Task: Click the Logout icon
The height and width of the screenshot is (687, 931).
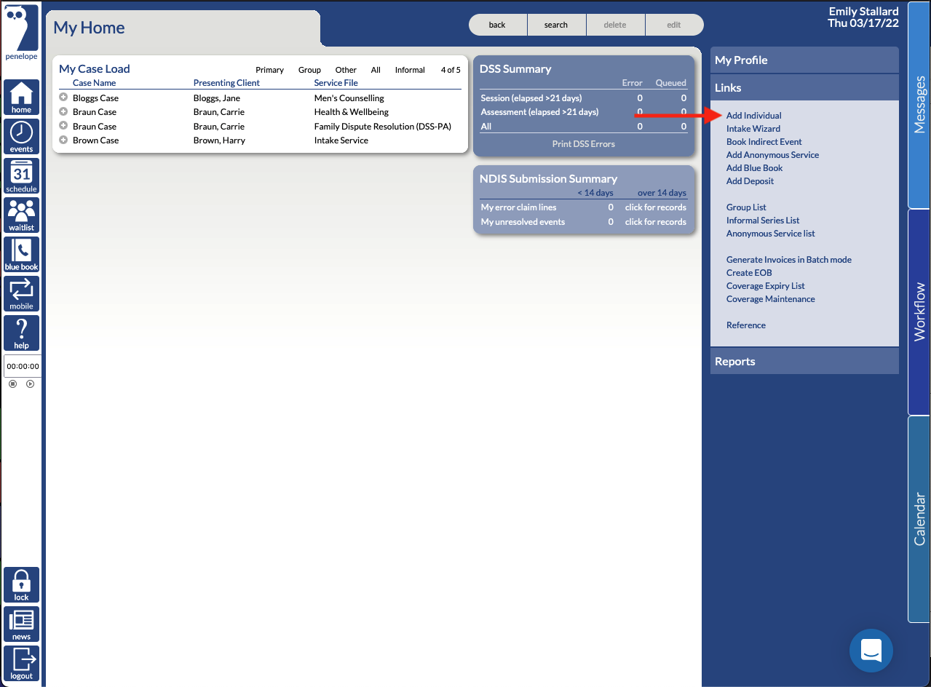Action: point(21,664)
